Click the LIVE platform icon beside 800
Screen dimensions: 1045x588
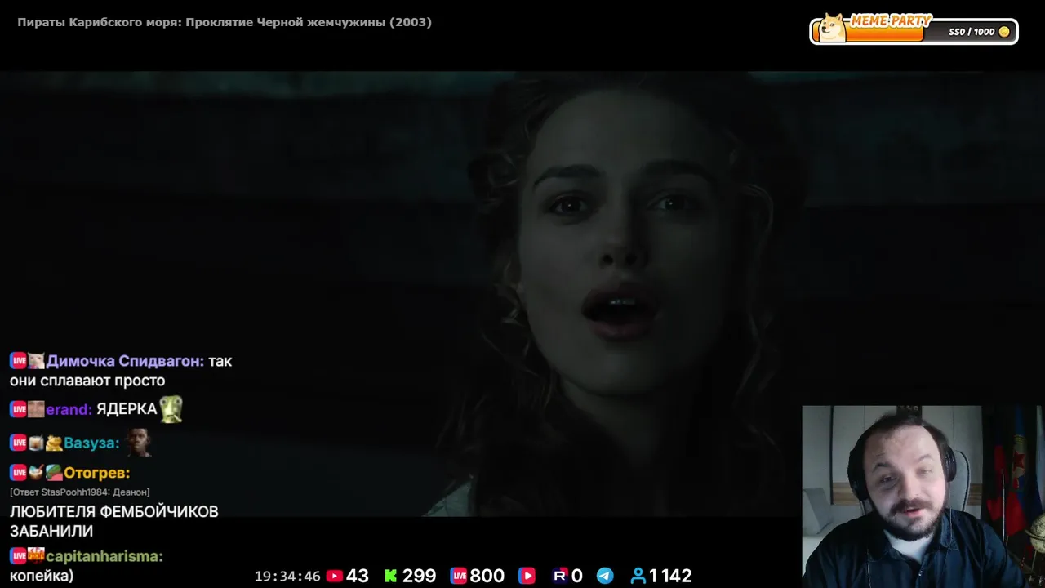458,576
